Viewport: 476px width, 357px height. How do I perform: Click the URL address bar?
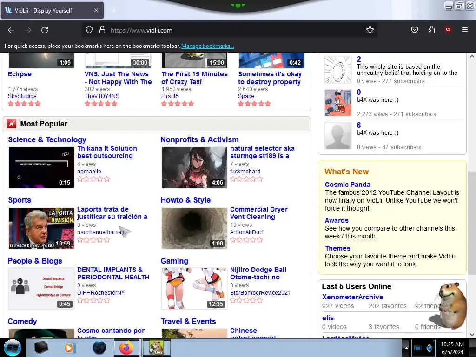coord(231,30)
